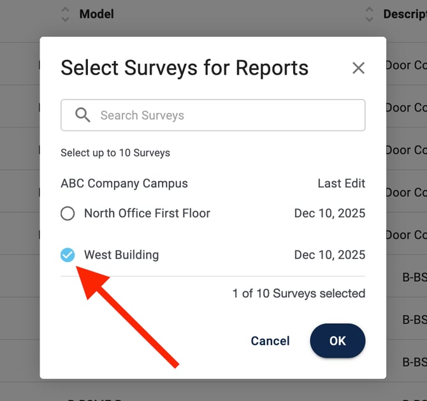This screenshot has width=427, height=401.
Task: Click the North Office row's Dec 10, 2025 date
Action: [x=329, y=214]
